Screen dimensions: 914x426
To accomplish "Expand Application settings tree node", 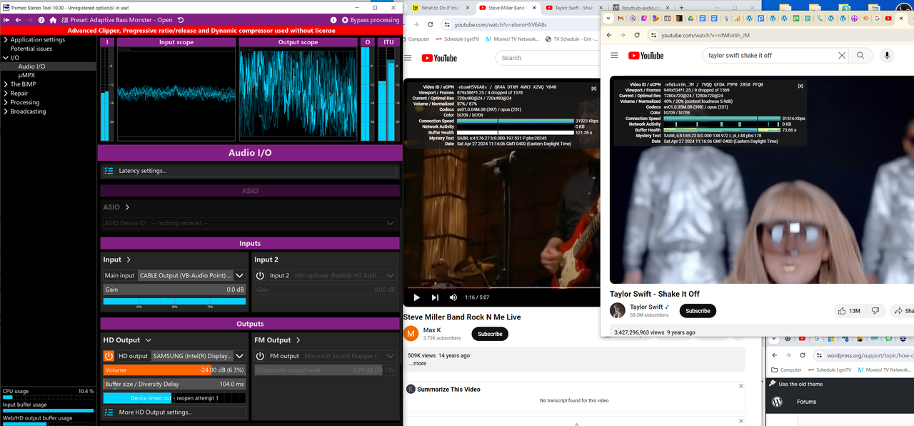I will (6, 40).
